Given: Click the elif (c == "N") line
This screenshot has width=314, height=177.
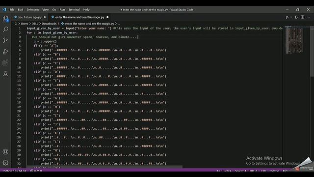Looking at the screenshot, I should (x=48, y=159).
